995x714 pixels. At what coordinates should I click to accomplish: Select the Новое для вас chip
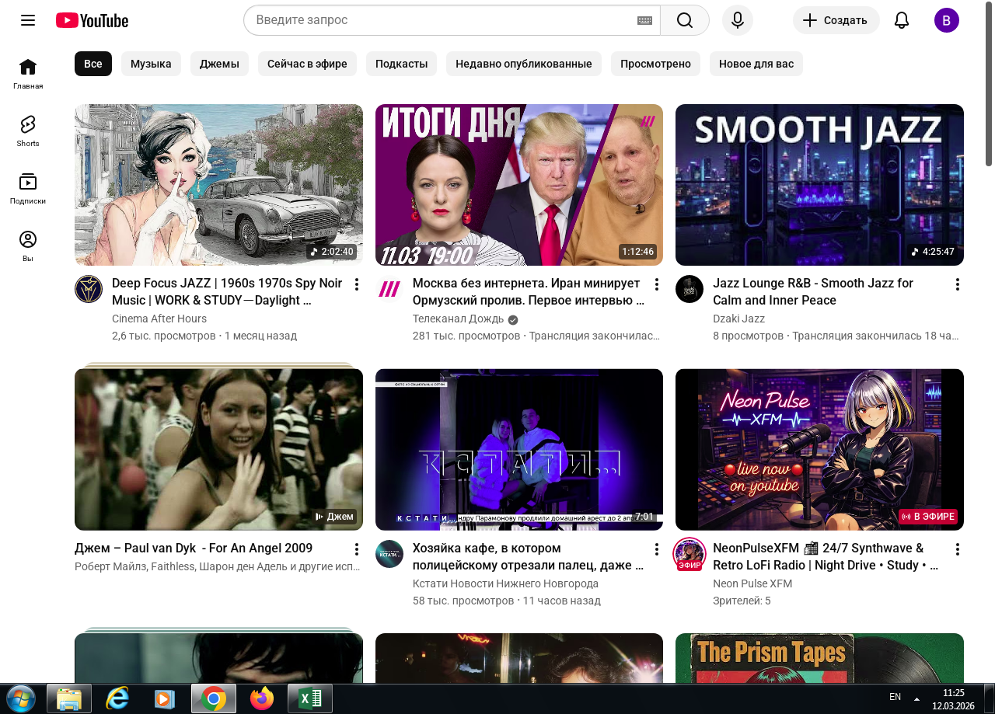point(756,64)
